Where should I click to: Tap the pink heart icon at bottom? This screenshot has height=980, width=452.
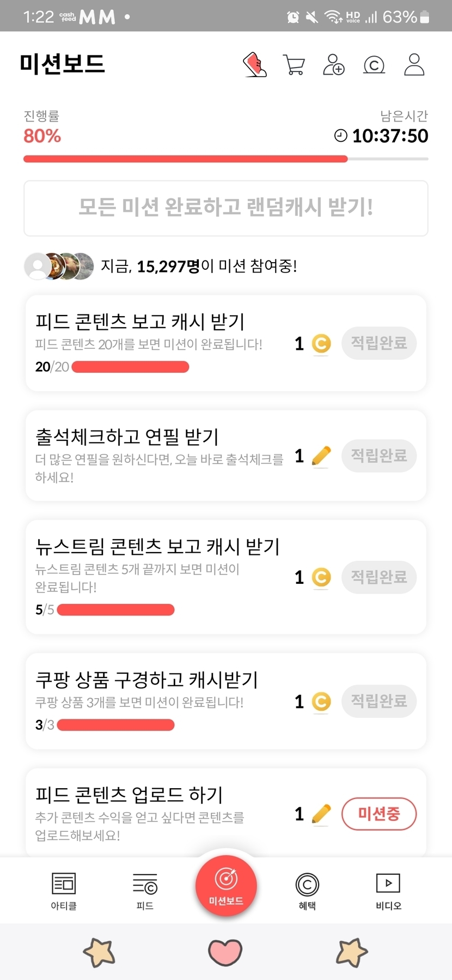click(x=225, y=952)
